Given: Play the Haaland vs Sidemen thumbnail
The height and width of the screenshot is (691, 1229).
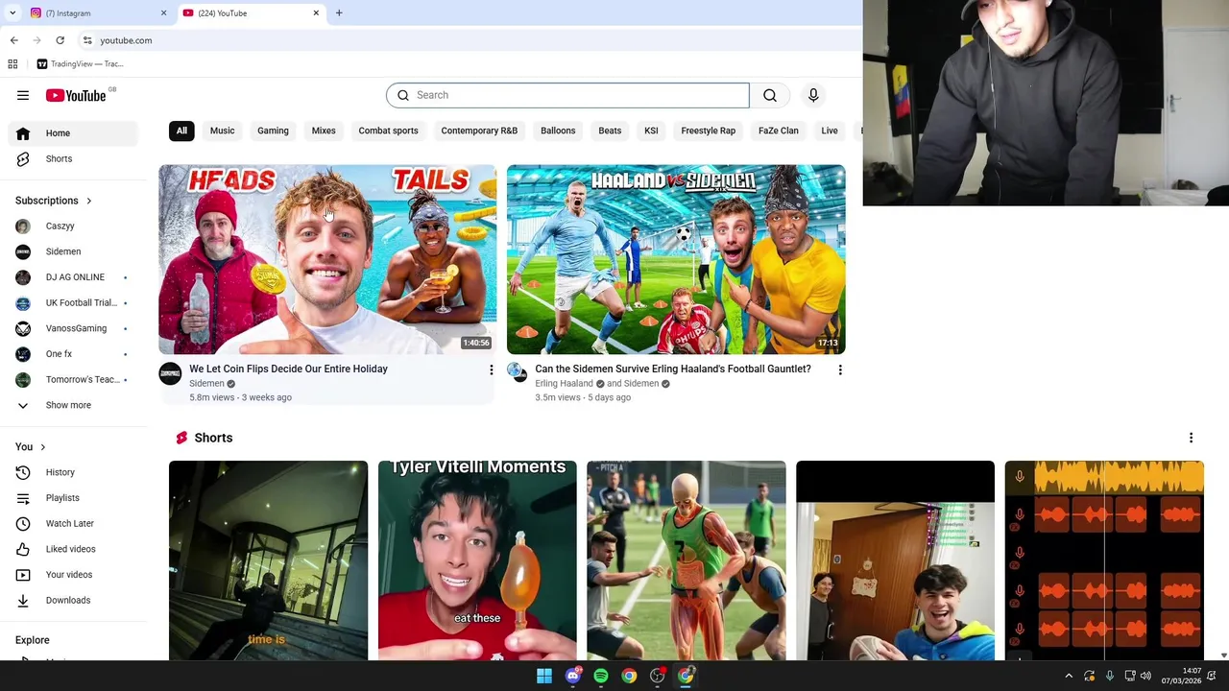Looking at the screenshot, I should pyautogui.click(x=676, y=259).
